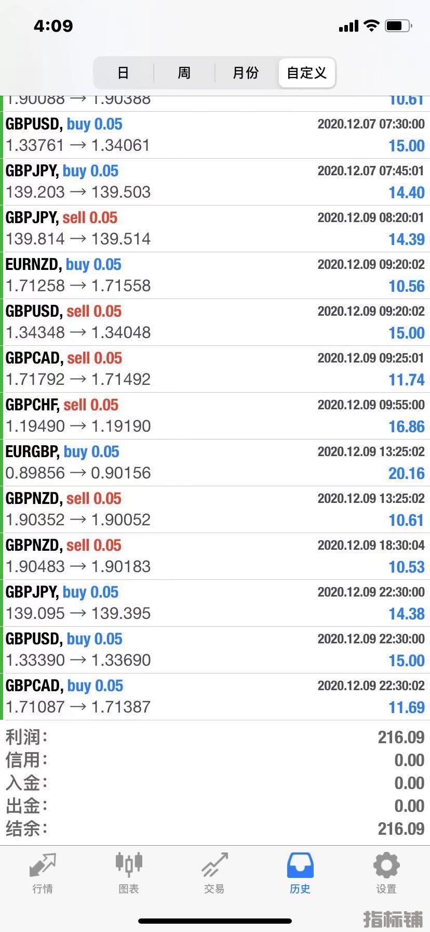Tap the 结余 balance summary row

(x=215, y=829)
